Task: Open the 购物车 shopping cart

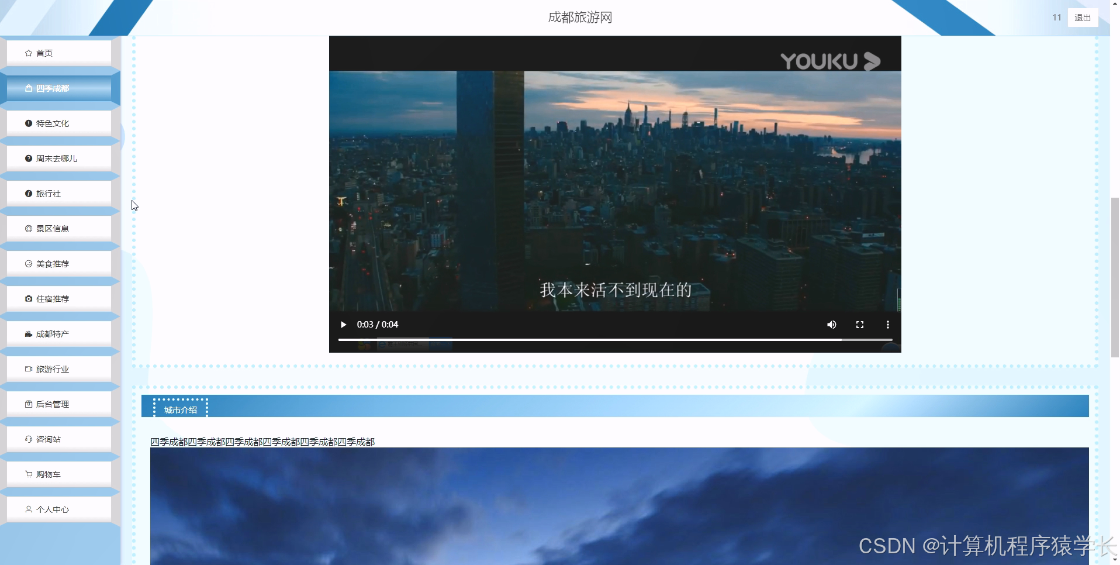Action: click(x=58, y=474)
